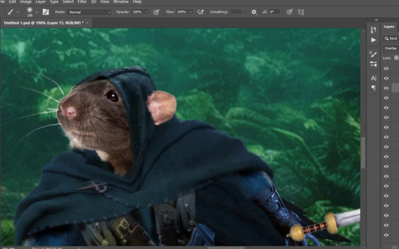Click the brush angle field showing 0°
The height and width of the screenshot is (249, 399).
coord(274,12)
